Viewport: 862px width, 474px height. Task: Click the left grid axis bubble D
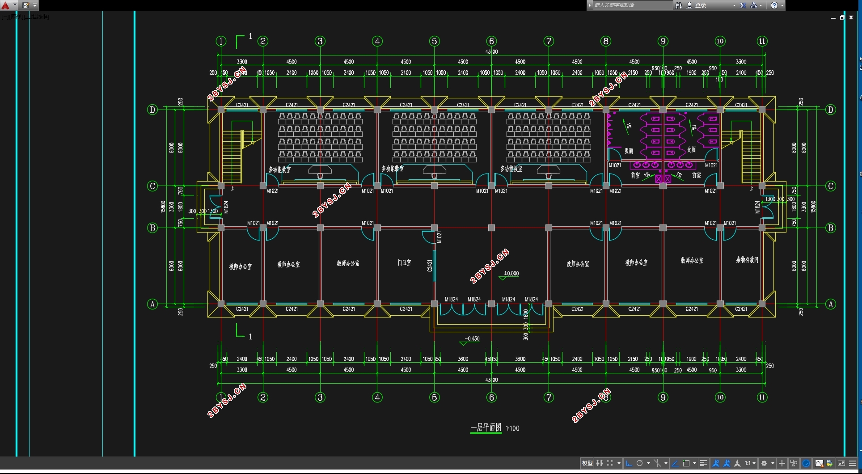[x=152, y=110]
